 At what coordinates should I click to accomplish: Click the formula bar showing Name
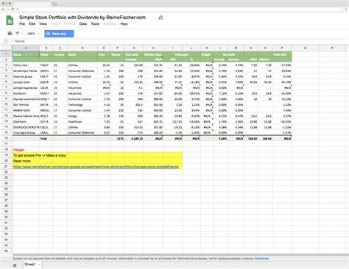[180, 41]
